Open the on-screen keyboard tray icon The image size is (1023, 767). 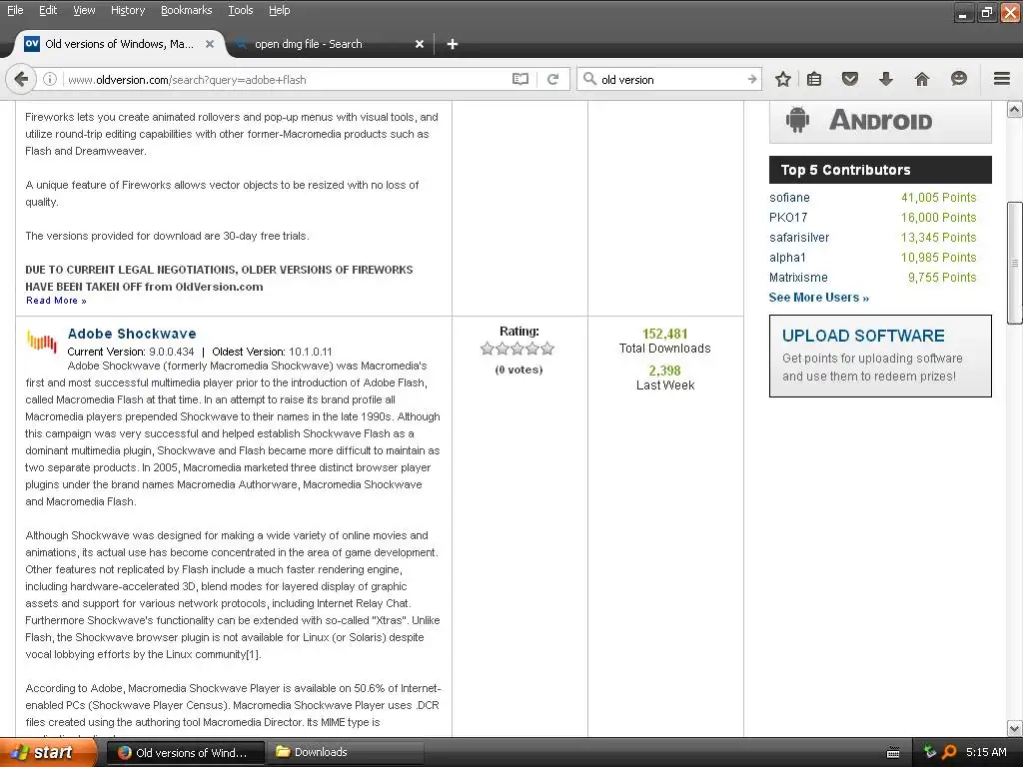[x=893, y=753]
